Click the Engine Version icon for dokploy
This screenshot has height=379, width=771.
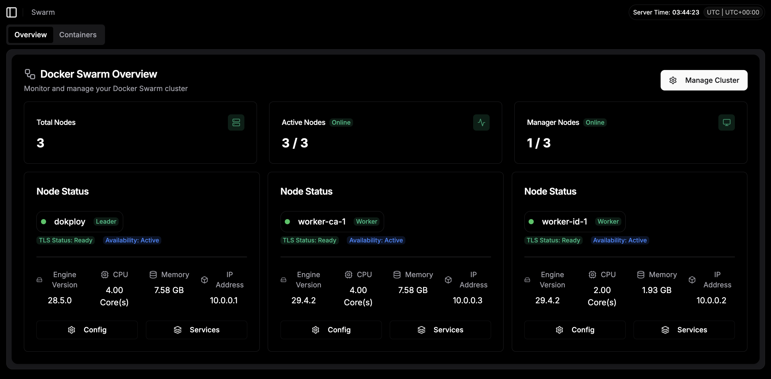click(40, 280)
